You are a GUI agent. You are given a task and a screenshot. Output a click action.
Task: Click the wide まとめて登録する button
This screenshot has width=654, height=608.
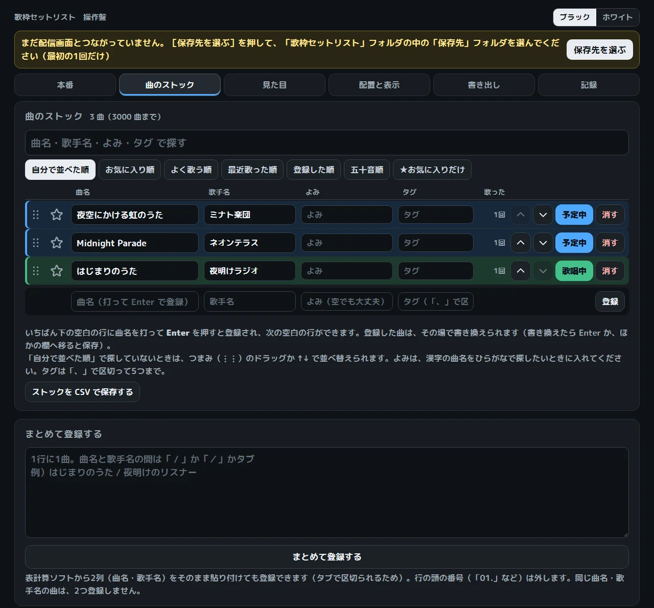pos(327,557)
